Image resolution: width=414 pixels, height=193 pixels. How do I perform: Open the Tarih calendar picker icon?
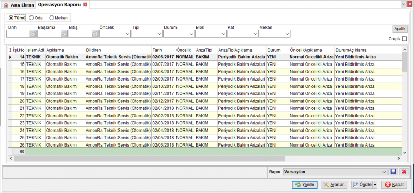(x=33, y=34)
